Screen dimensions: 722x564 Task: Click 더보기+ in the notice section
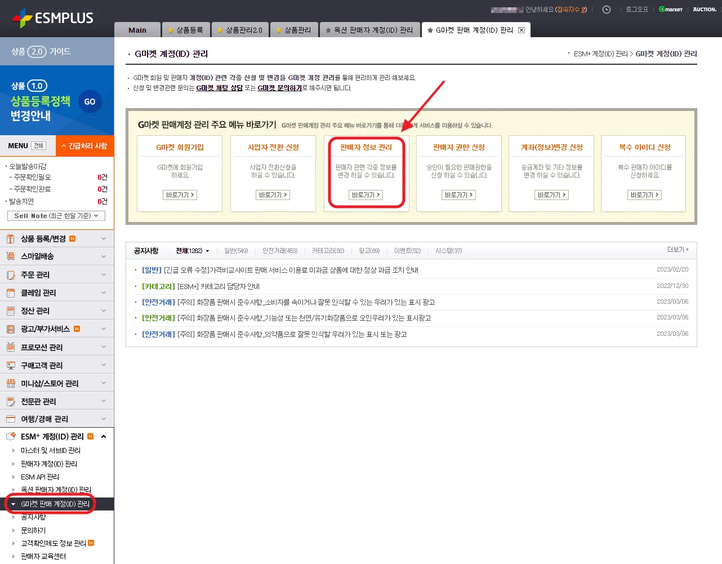tap(678, 250)
